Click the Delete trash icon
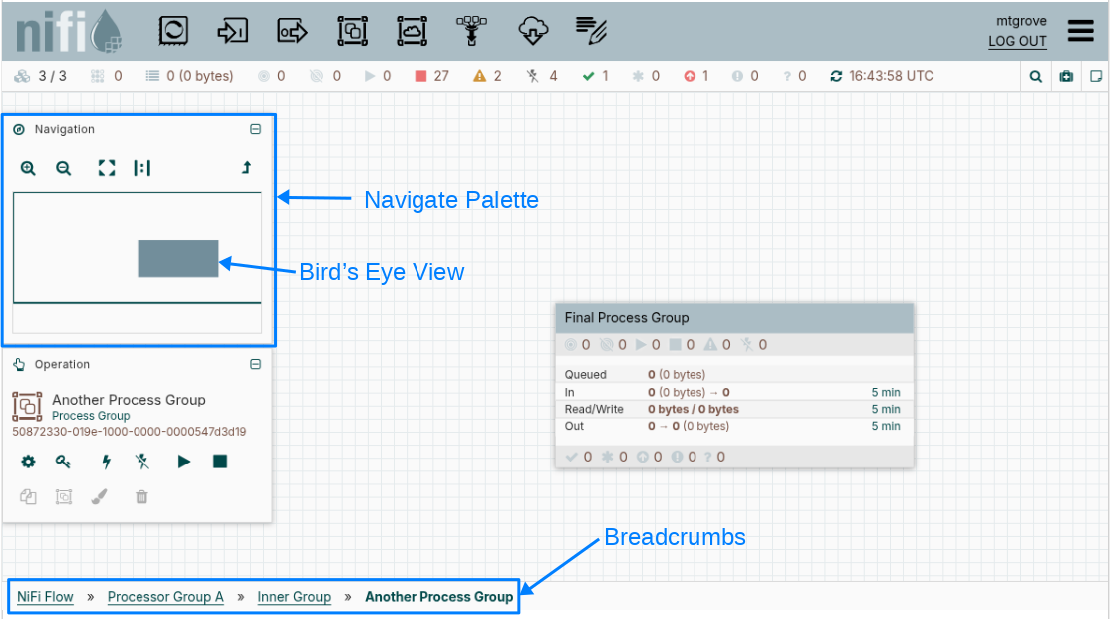 (x=141, y=497)
